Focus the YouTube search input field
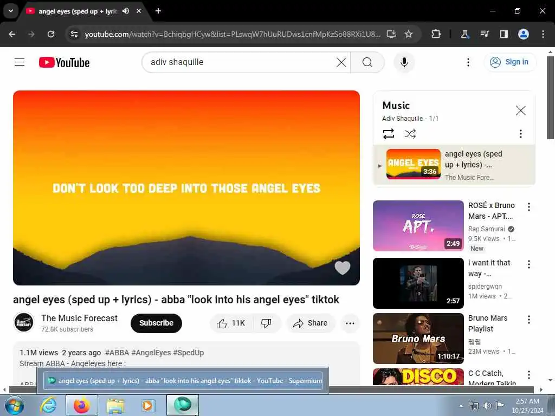This screenshot has height=416, width=555. [x=241, y=63]
